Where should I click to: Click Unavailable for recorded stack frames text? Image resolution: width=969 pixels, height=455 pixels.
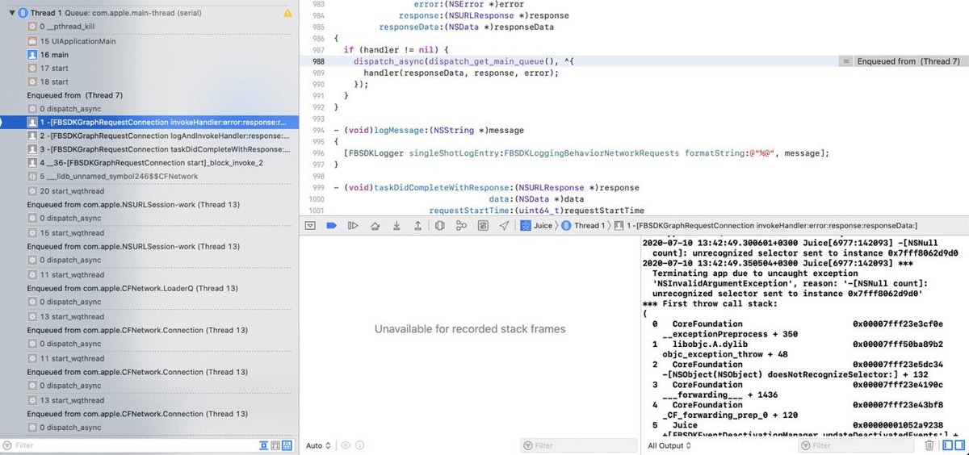tap(469, 329)
